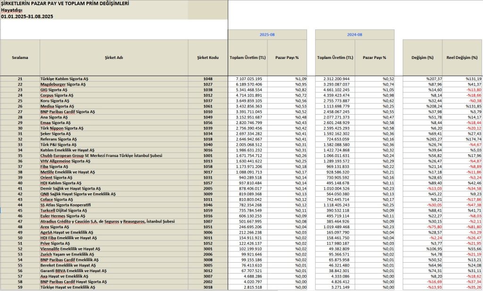Click 'Metlife Emeklilik ve Hayat AŞ' cell

coord(114,172)
